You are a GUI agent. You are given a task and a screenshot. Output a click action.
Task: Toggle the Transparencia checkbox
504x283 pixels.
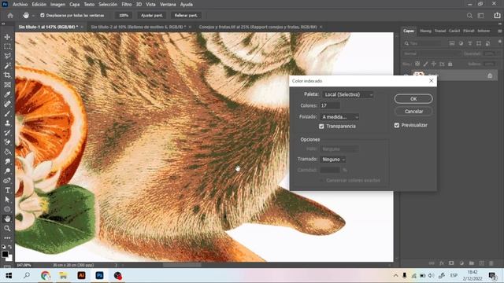pos(321,127)
